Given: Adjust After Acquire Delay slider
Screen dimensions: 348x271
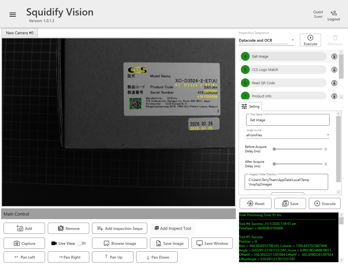Looking at the screenshot, I should pos(298,164).
